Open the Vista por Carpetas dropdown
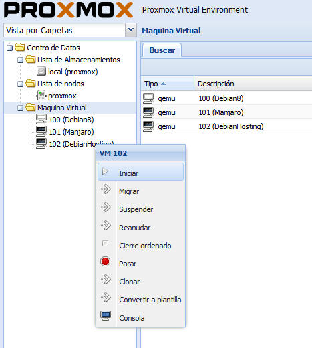The height and width of the screenshot is (348, 312). [130, 30]
